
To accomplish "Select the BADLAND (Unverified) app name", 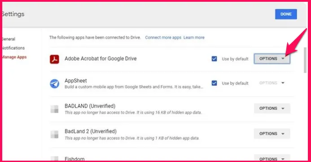I will point(90,106).
